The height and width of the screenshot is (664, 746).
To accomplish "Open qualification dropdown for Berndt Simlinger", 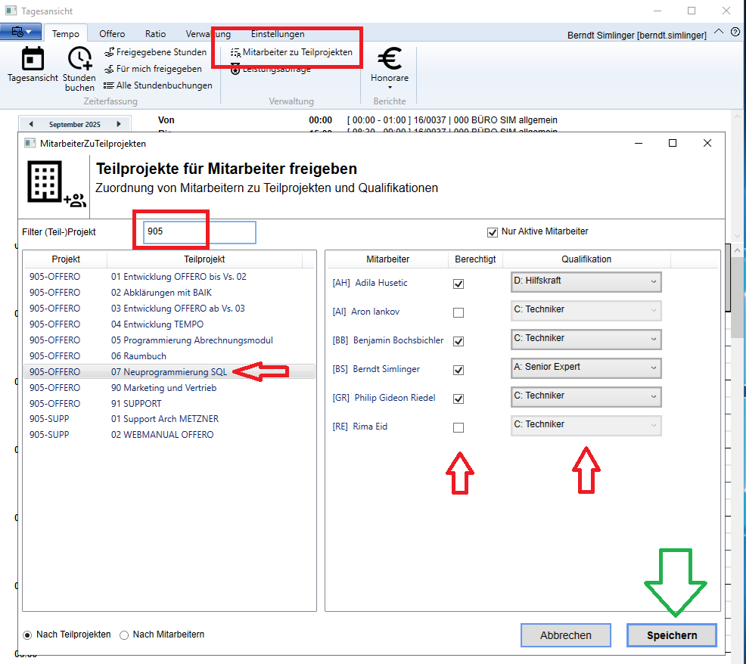I will coord(586,368).
